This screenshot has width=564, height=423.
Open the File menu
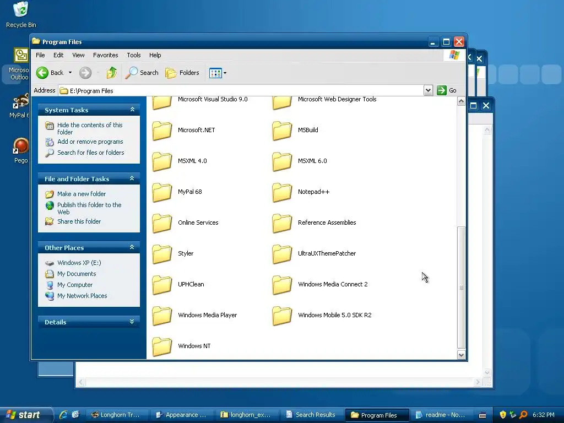[x=40, y=55]
